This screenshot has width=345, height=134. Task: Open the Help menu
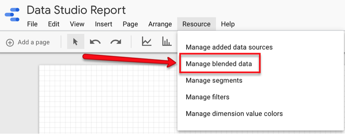coord(228,24)
